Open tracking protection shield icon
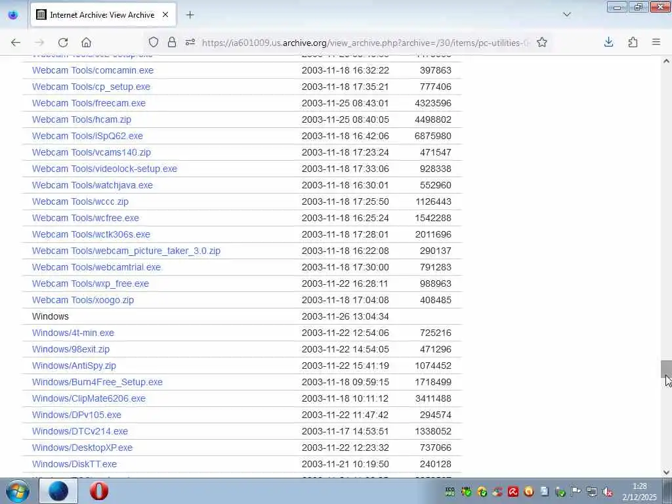Screen dimensions: 672x504 coord(154,42)
